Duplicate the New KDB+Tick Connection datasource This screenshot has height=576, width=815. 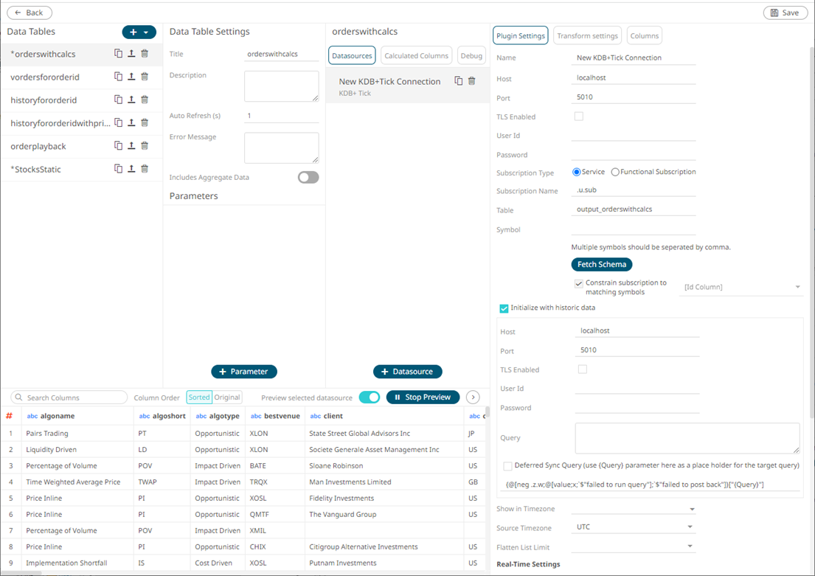tap(458, 81)
